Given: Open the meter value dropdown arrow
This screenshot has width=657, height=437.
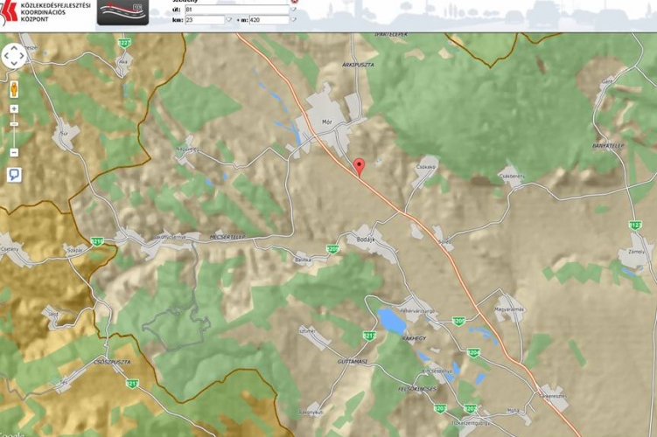Looking at the screenshot, I should pyautogui.click(x=293, y=19).
